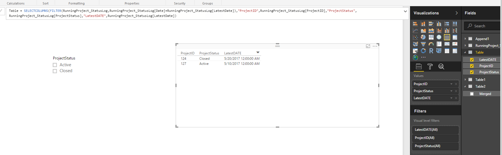Select the Filled map visualization

pos(415,44)
